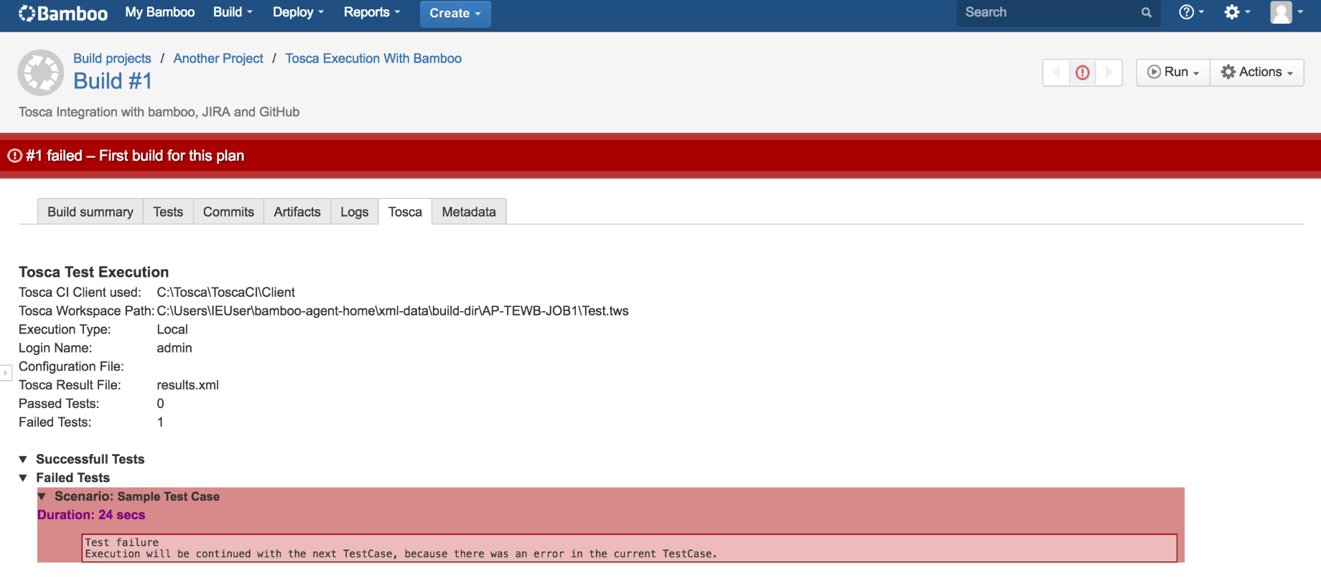
Task: Open the Build projects breadcrumb link
Action: tap(112, 59)
